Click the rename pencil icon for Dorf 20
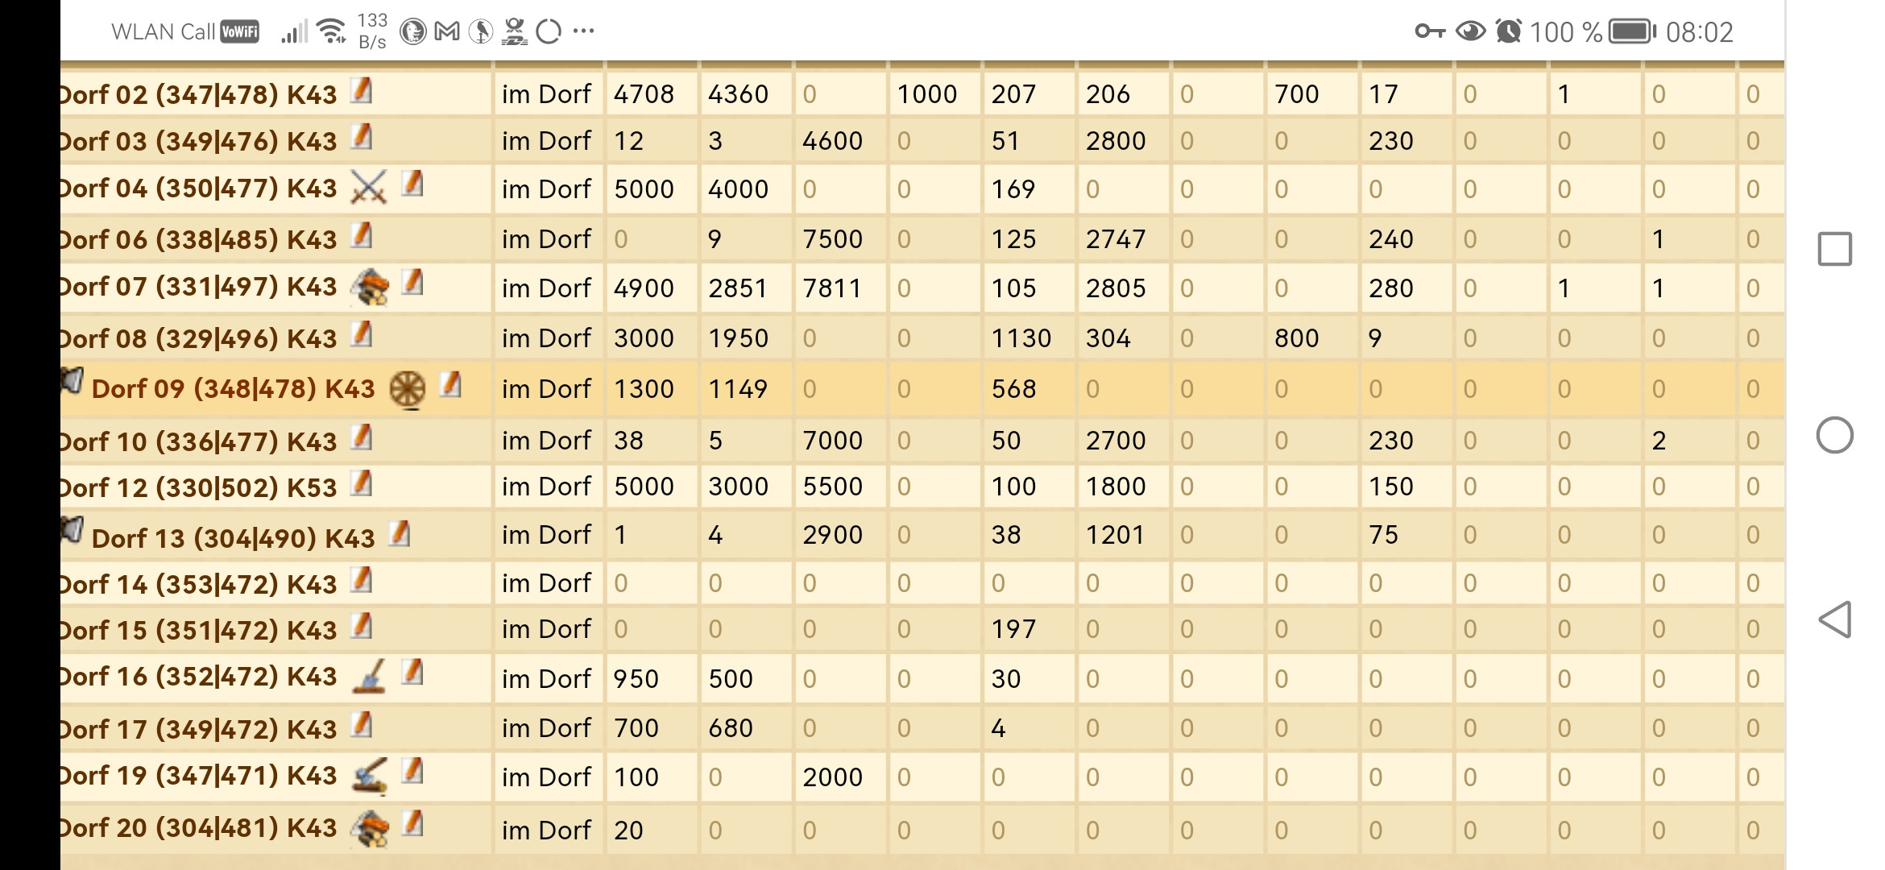The width and height of the screenshot is (1885, 870). [x=412, y=824]
